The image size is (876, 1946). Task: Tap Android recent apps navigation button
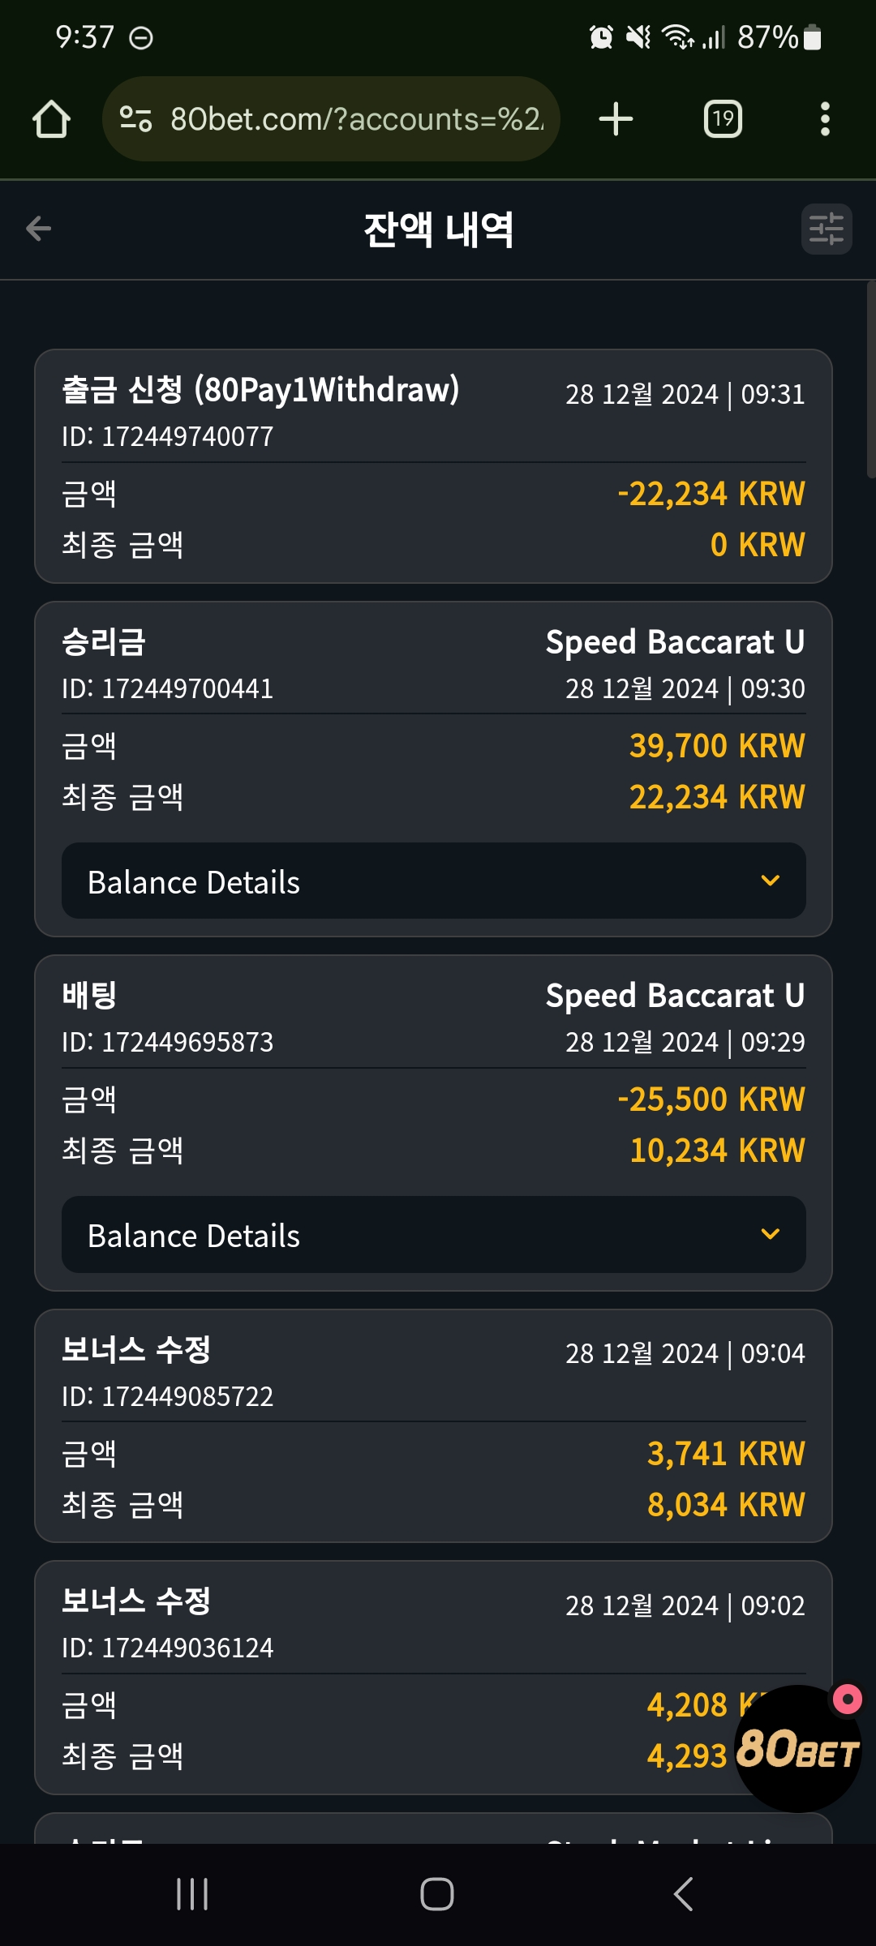point(192,1894)
